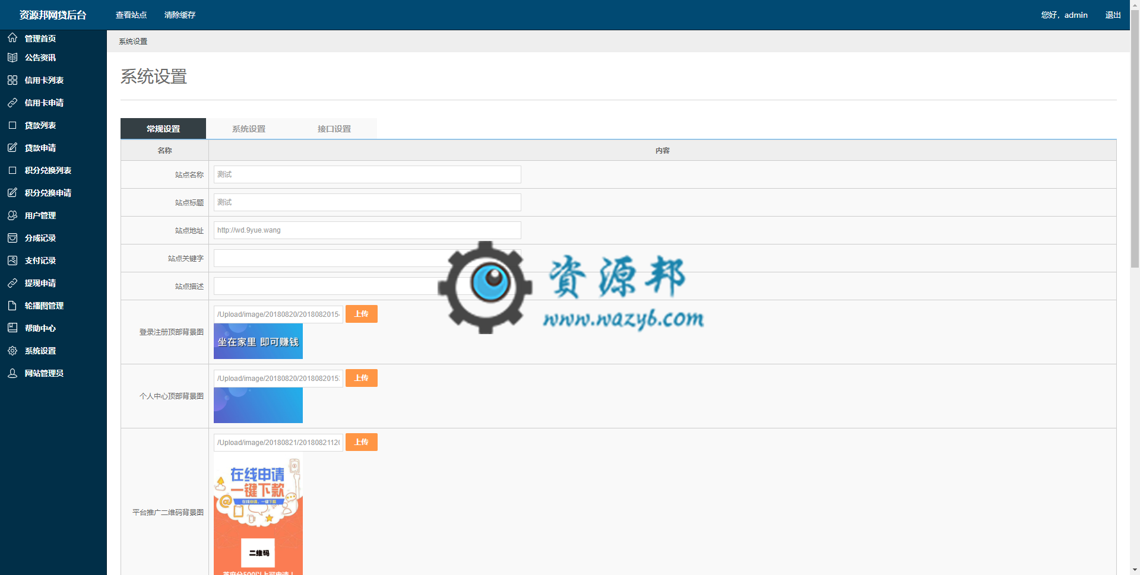This screenshot has height=575, width=1140.
Task: Click the payment icon beside 支付记录
Action: coord(12,261)
